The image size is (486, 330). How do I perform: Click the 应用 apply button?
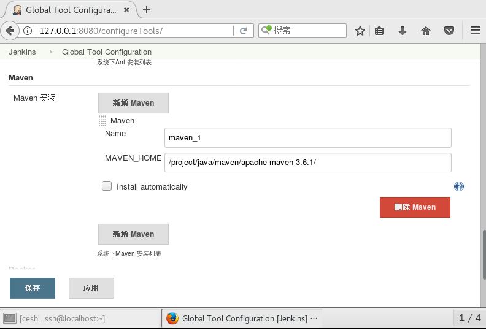(x=91, y=288)
